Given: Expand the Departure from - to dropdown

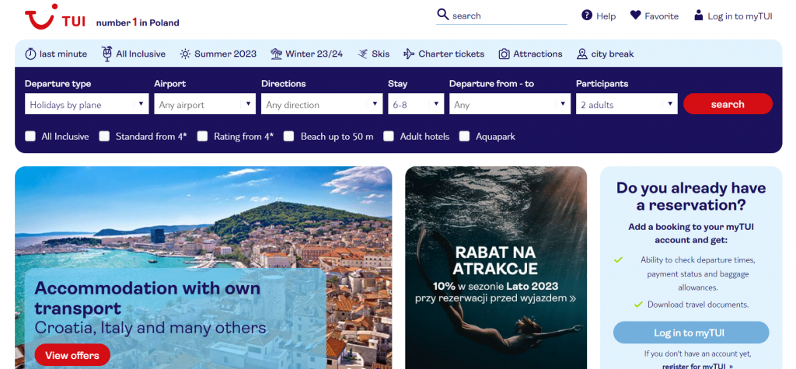Looking at the screenshot, I should (510, 104).
